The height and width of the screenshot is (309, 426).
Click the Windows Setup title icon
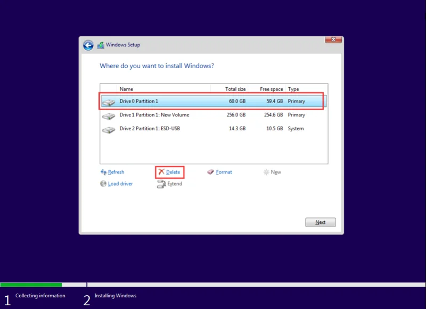click(x=101, y=45)
